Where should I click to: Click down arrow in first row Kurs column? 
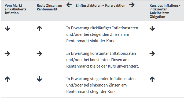point(152,28)
